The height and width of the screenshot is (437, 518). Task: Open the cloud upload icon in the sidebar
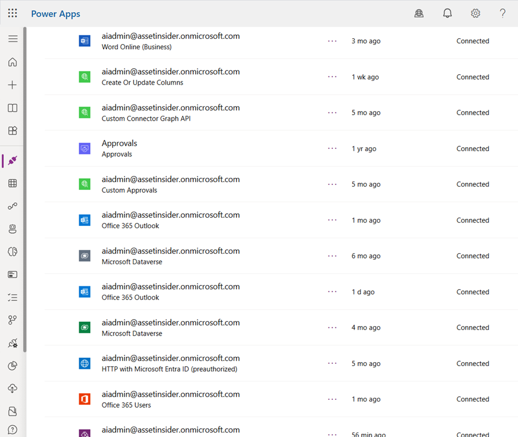[13, 388]
